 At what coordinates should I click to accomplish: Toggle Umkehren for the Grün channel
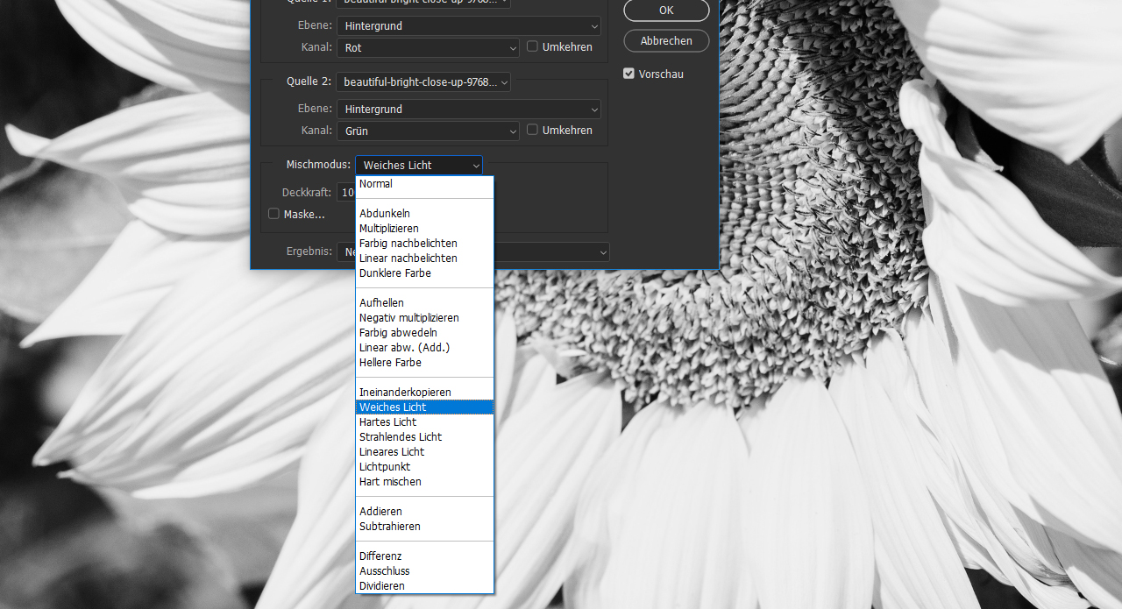(532, 130)
